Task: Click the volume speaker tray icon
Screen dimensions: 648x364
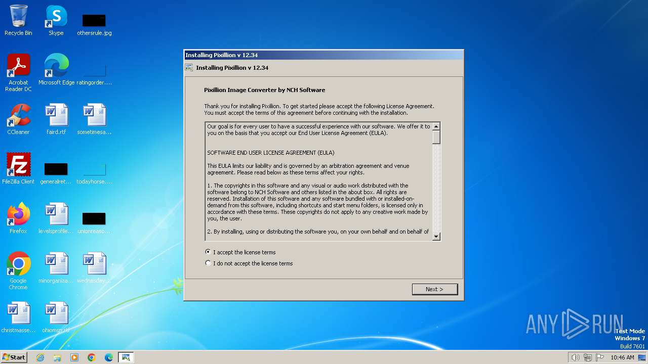Action: click(x=575, y=357)
